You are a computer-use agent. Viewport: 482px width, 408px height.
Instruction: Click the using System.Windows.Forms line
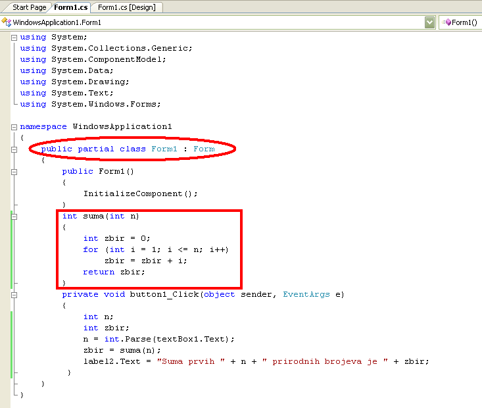pos(91,104)
